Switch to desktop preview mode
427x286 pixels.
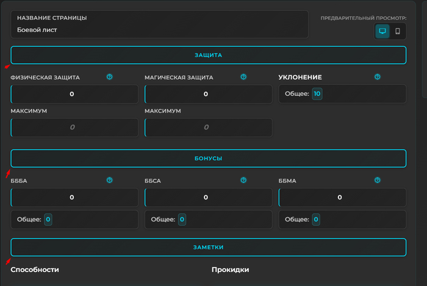click(382, 31)
